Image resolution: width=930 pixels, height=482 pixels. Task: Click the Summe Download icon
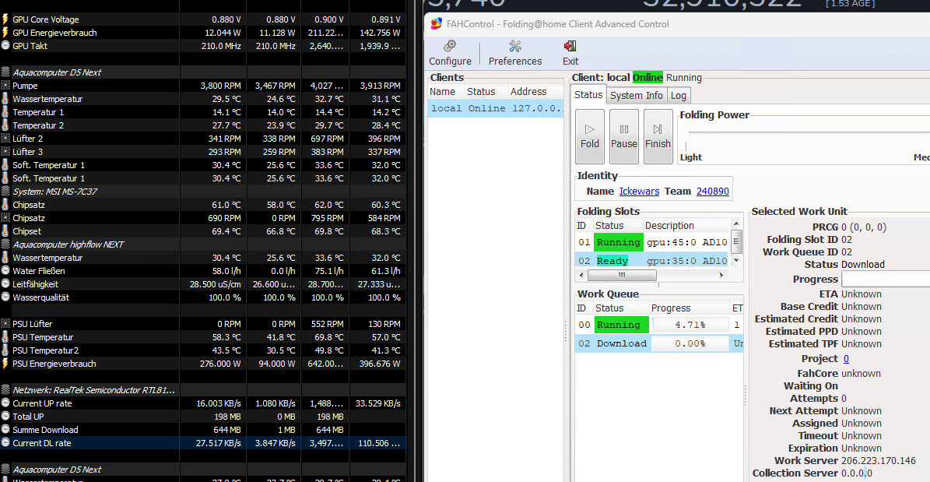pyautogui.click(x=6, y=430)
